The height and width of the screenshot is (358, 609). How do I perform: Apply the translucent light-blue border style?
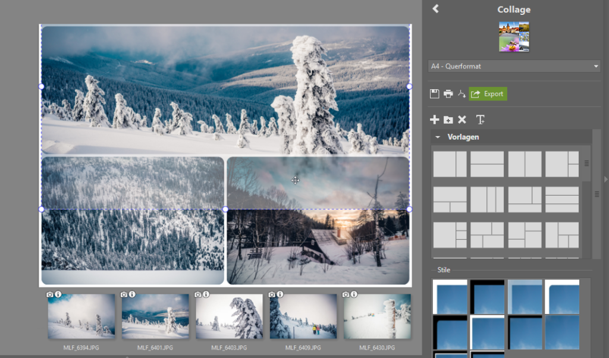point(525,297)
